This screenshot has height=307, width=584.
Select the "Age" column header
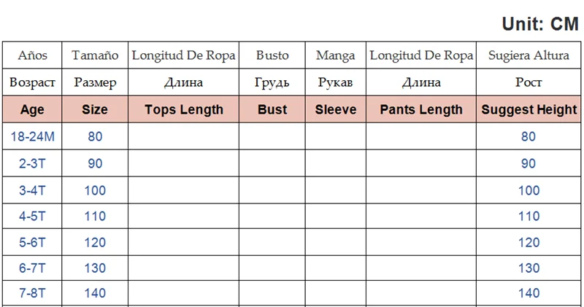[x=32, y=110]
